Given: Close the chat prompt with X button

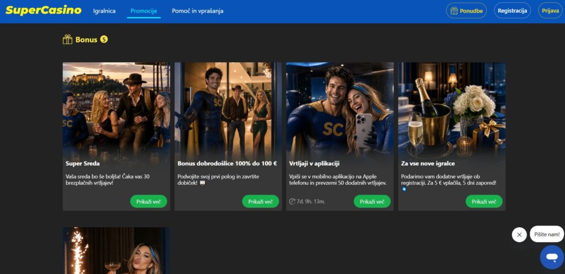Looking at the screenshot, I should click(519, 235).
